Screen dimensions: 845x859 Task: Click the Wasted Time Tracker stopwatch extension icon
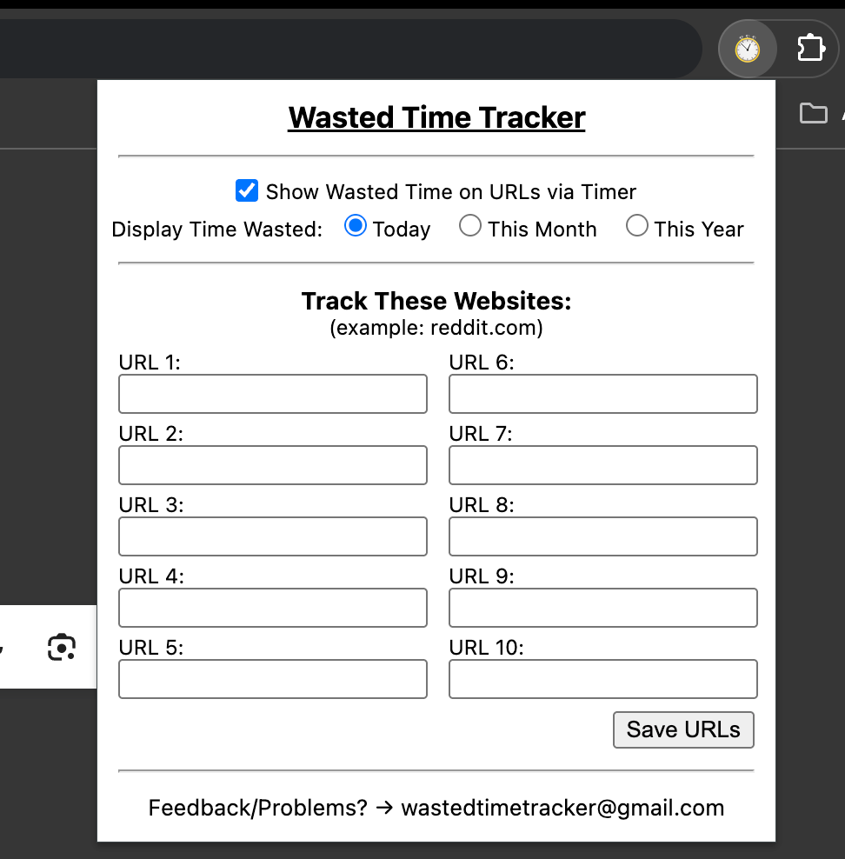point(747,50)
